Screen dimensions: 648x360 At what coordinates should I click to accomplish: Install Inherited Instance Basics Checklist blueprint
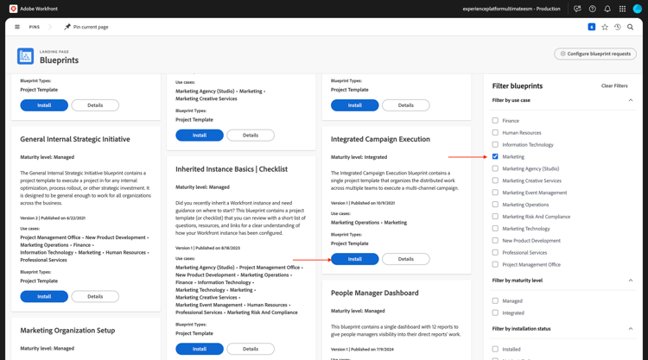(x=200, y=349)
